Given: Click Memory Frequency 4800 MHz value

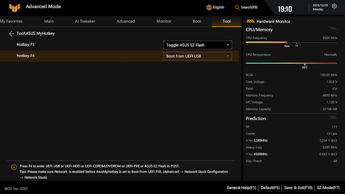Looking at the screenshot, I should pyautogui.click(x=329, y=95).
